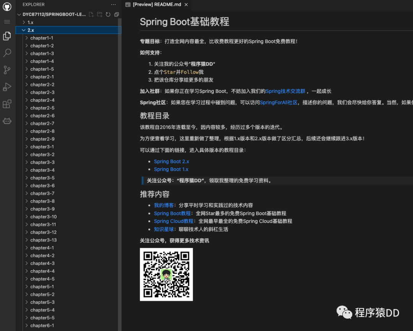Open the hamburger menu icon
The image size is (413, 331).
coord(7,22)
